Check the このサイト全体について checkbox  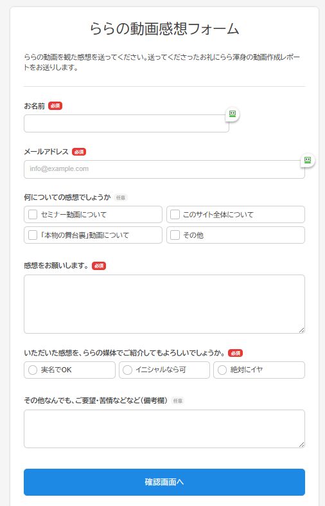[175, 215]
